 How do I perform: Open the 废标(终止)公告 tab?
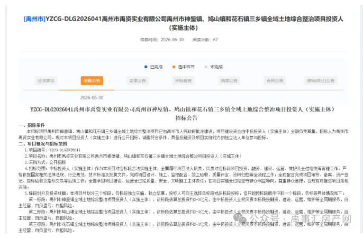click(x=321, y=80)
